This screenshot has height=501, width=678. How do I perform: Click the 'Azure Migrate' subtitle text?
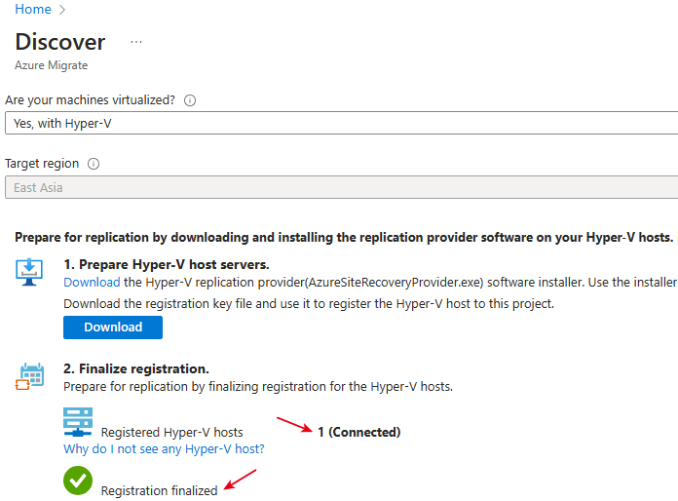(x=51, y=65)
